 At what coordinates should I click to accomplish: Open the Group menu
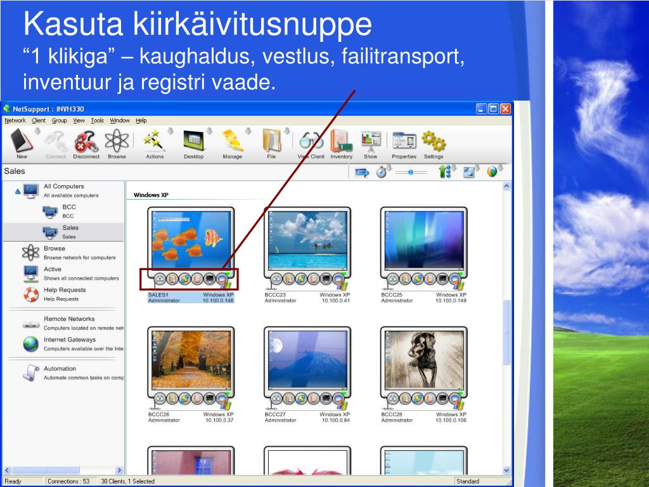[59, 120]
